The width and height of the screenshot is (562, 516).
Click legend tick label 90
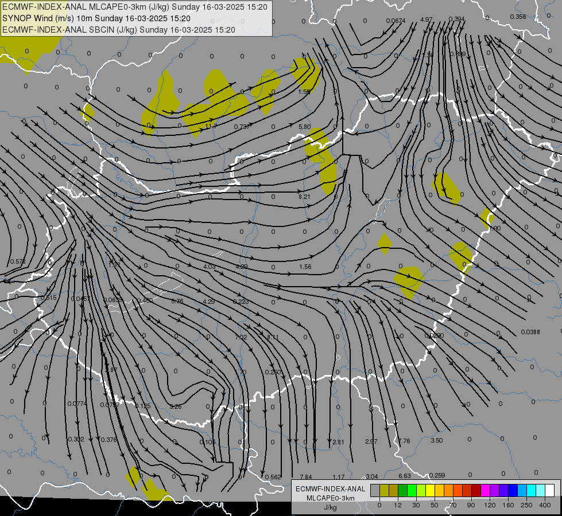click(471, 505)
